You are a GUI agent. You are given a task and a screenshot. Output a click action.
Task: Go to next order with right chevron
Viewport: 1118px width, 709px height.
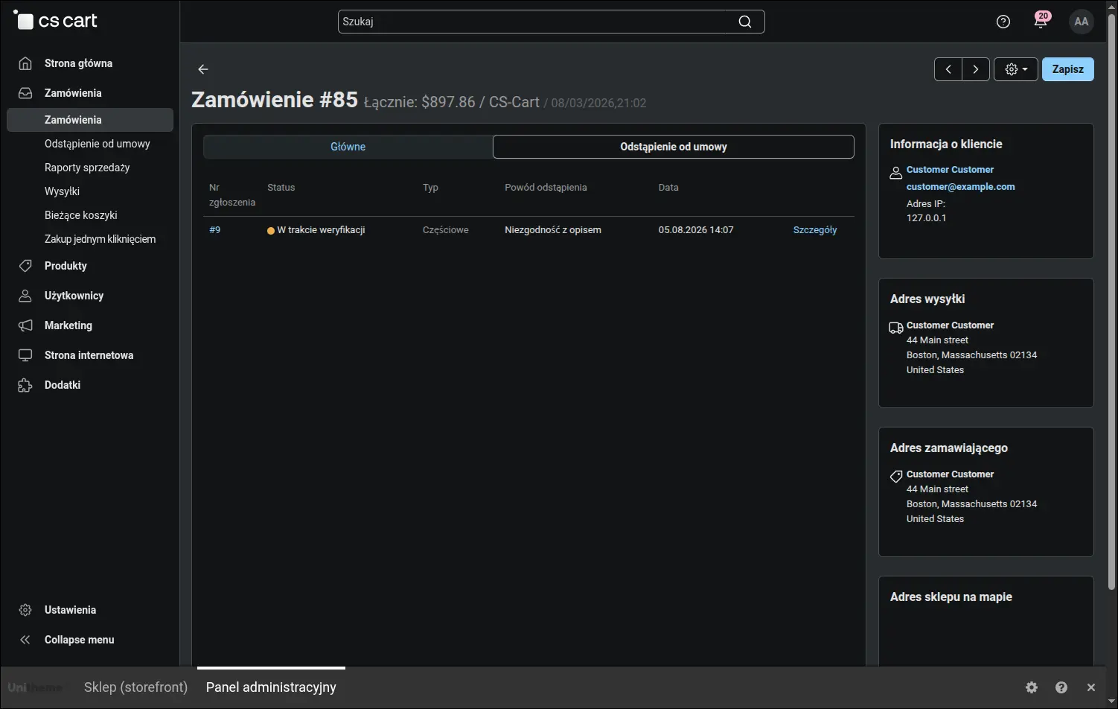click(x=976, y=69)
